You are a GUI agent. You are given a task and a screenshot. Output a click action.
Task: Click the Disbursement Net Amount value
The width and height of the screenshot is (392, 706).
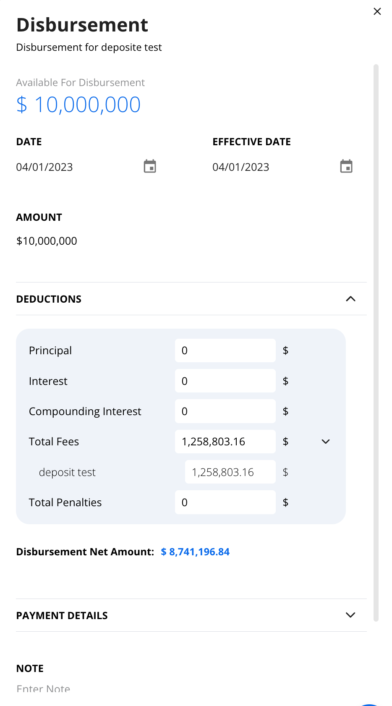pyautogui.click(x=195, y=552)
